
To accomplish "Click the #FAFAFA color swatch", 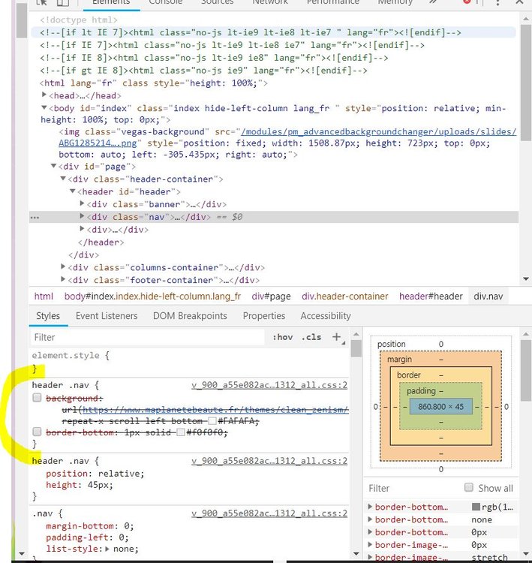I will (x=212, y=421).
